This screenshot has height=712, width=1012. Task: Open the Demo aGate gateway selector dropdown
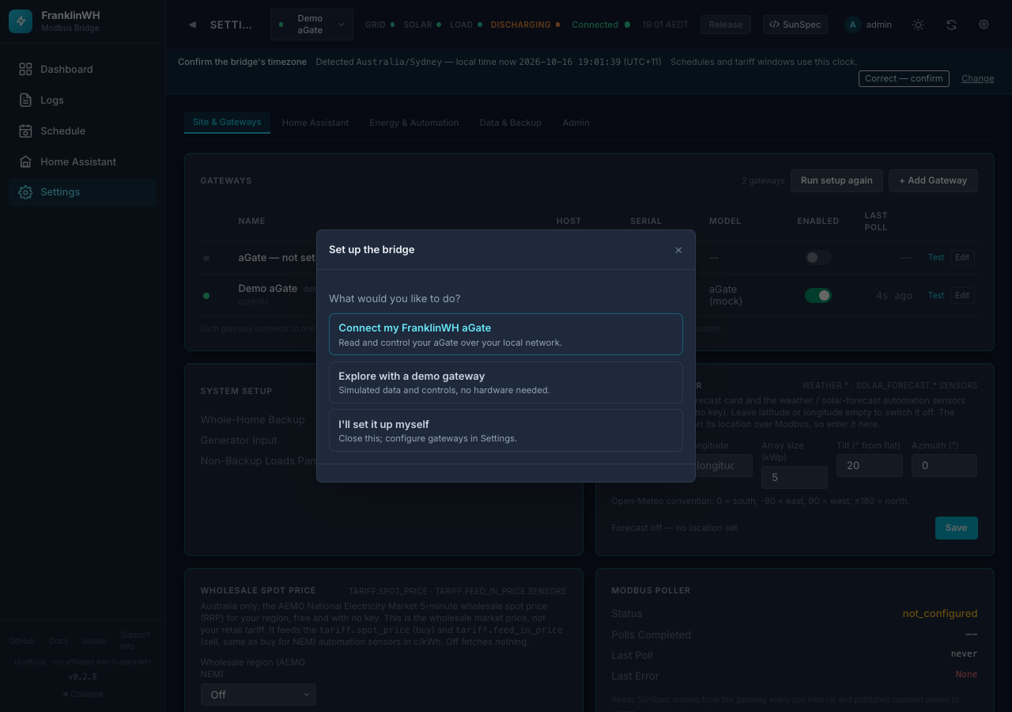[312, 25]
